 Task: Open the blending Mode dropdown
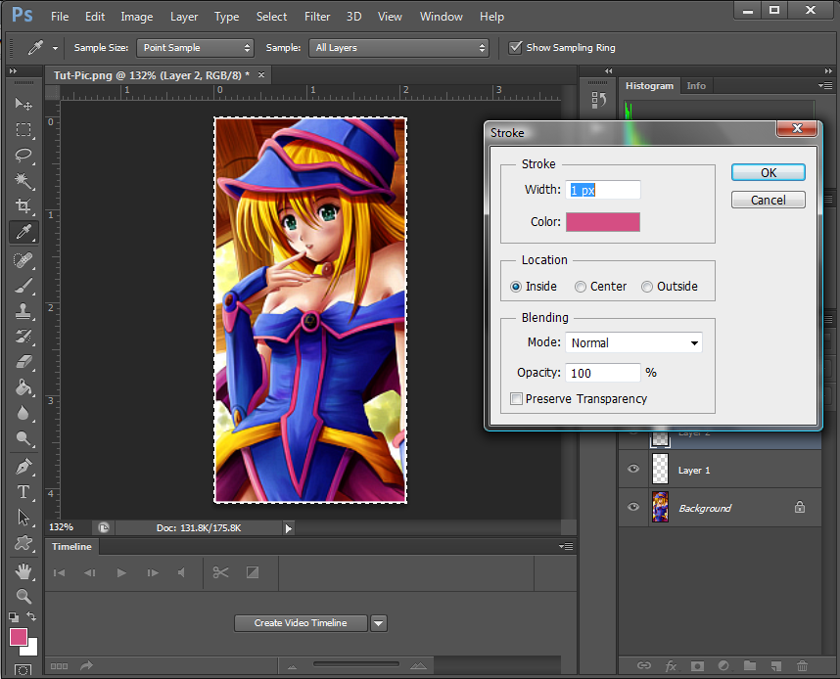click(633, 342)
